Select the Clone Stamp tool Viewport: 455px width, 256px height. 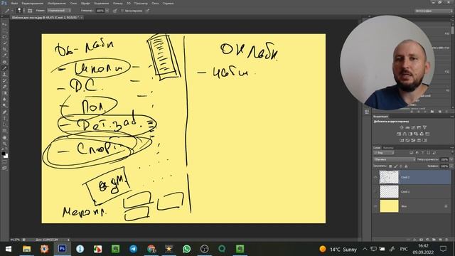tap(4, 75)
